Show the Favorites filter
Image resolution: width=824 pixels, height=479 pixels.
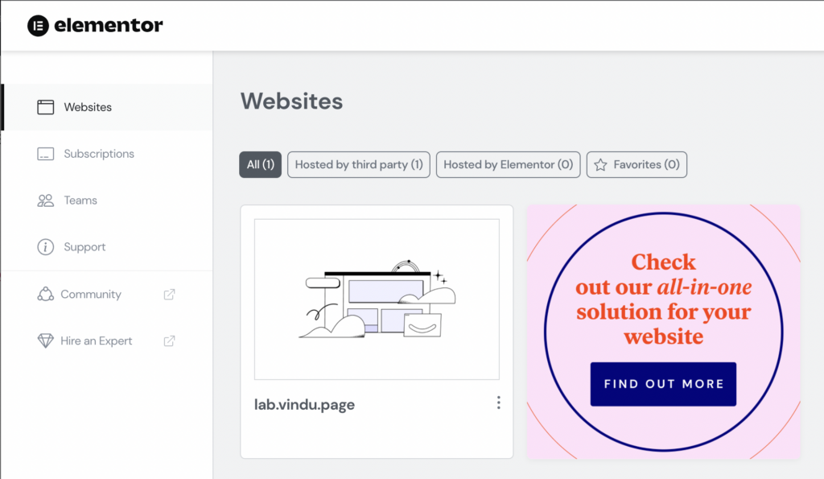[x=637, y=164]
